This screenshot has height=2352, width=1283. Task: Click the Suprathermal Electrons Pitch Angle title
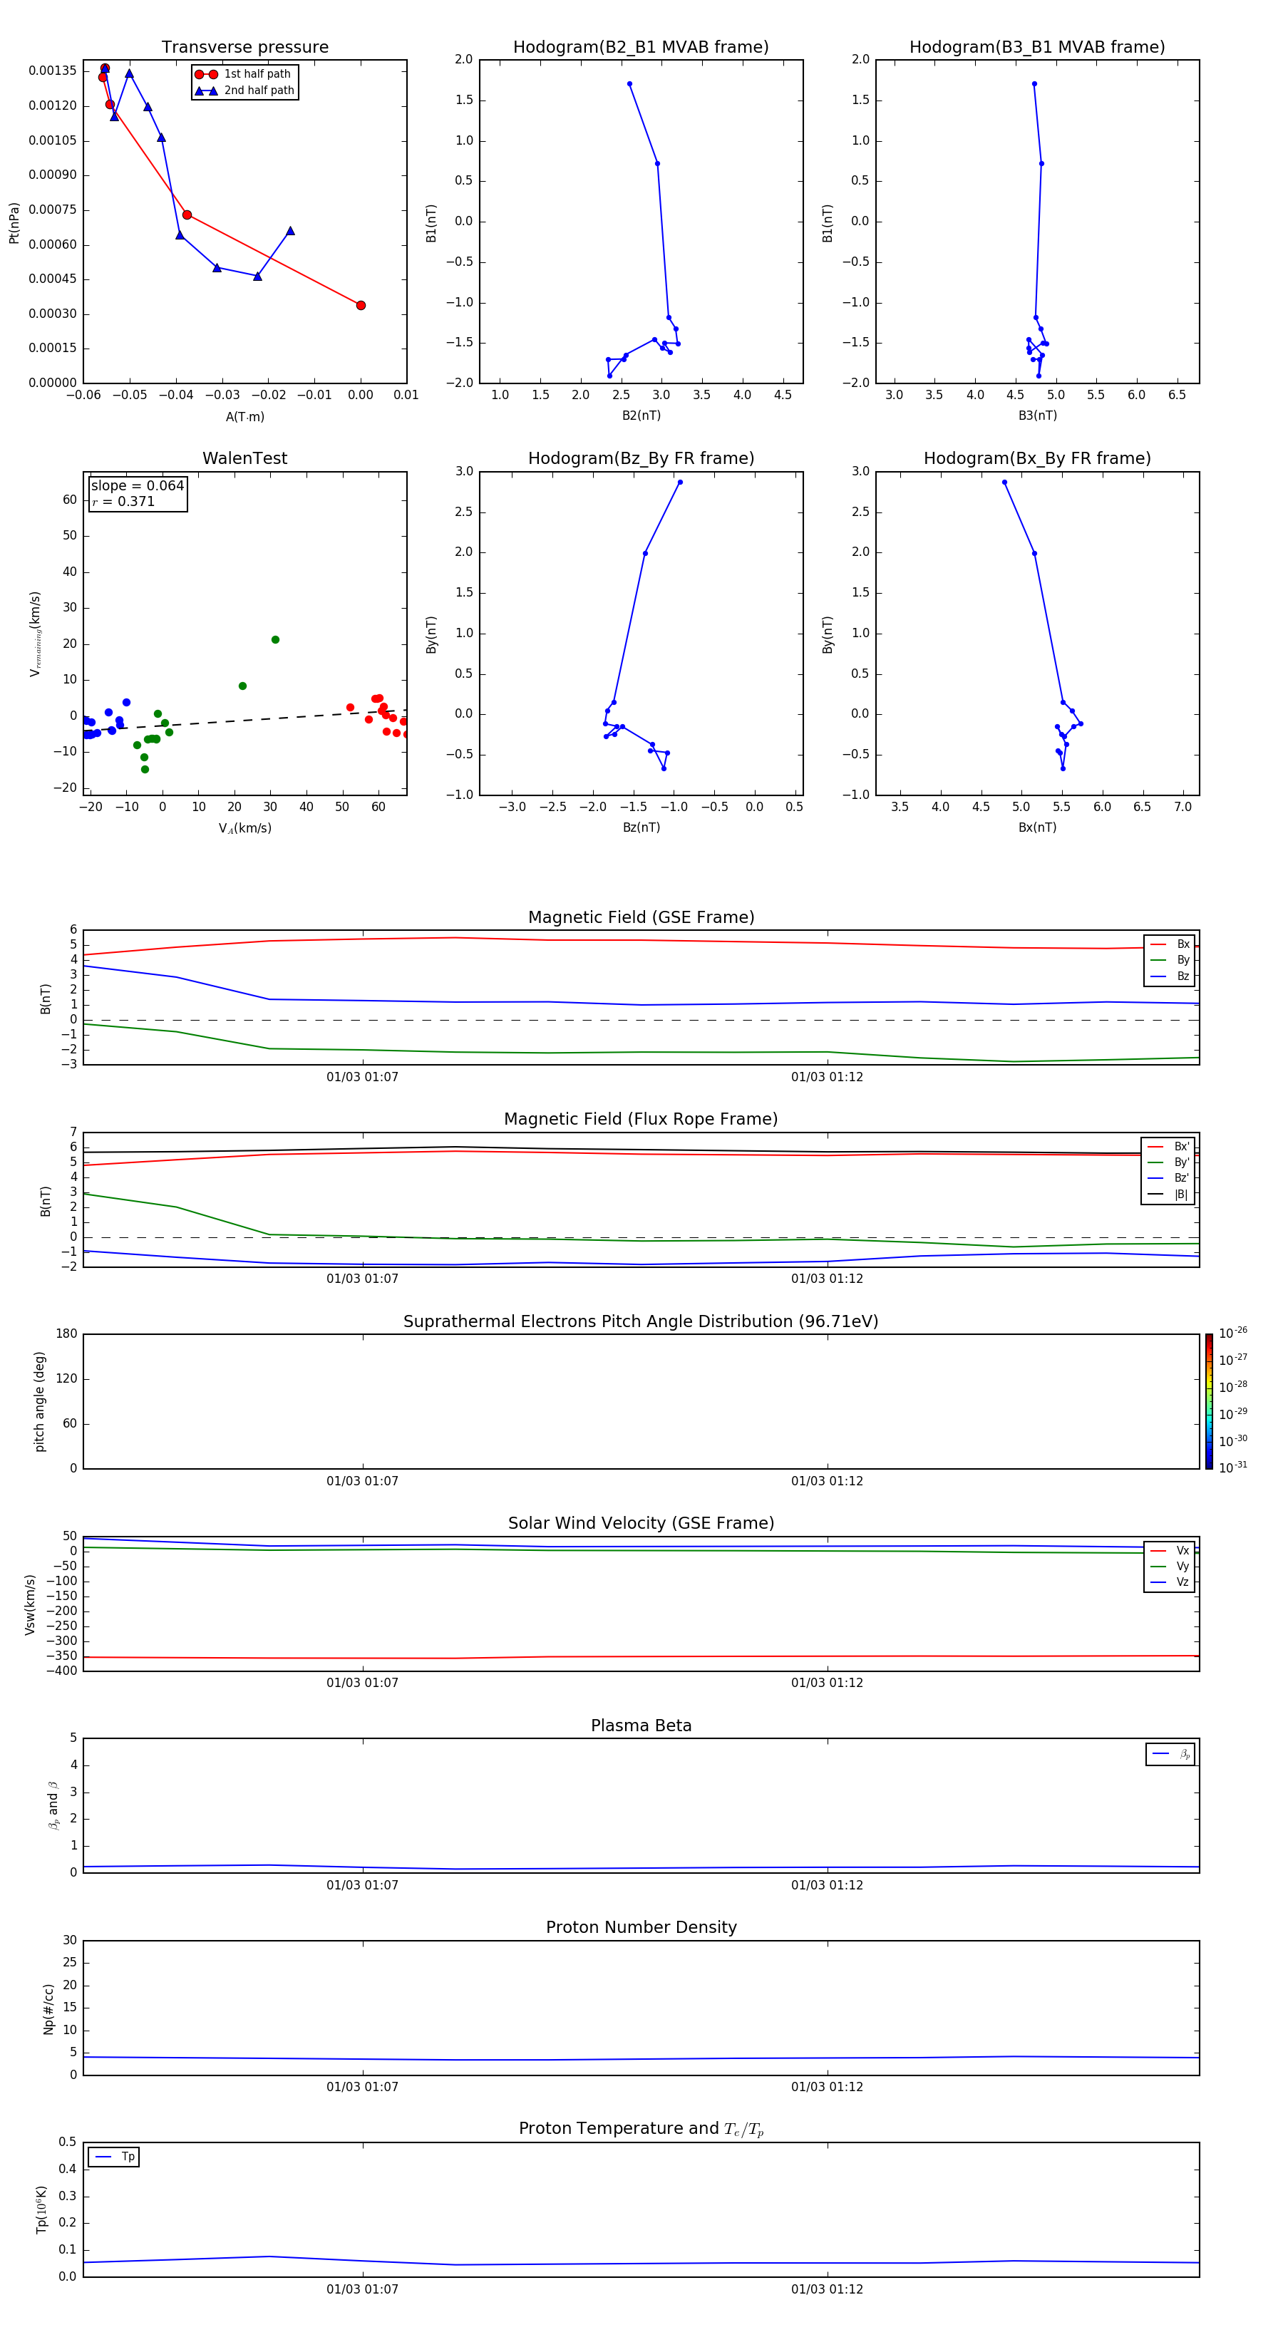coord(641,1321)
